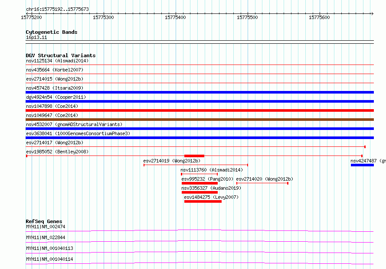
Task: Click MYH11|NM_001040113 gene label
Action: pos(49,248)
